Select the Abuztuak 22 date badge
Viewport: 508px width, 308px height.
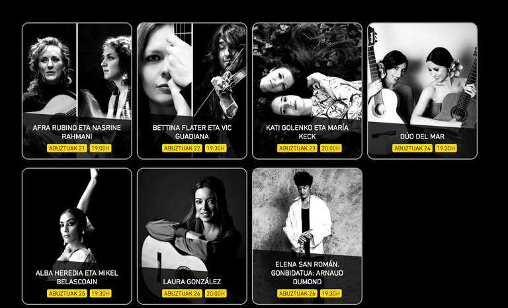[182, 148]
